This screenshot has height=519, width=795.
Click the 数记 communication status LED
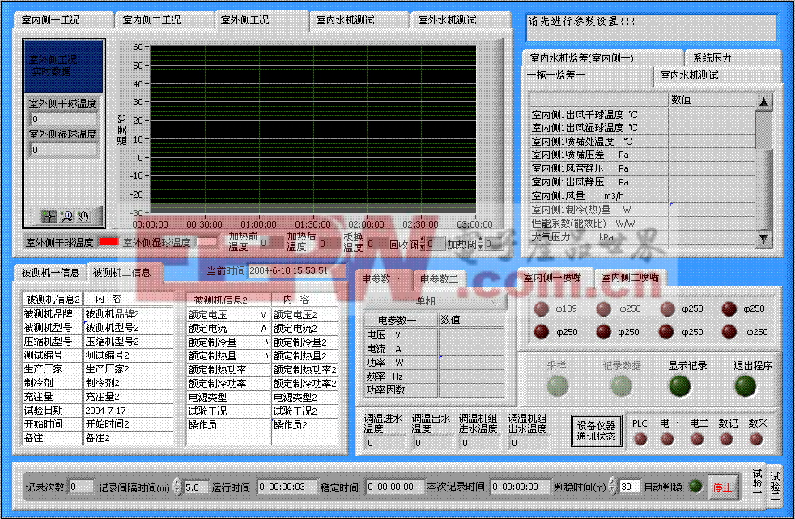(x=726, y=439)
